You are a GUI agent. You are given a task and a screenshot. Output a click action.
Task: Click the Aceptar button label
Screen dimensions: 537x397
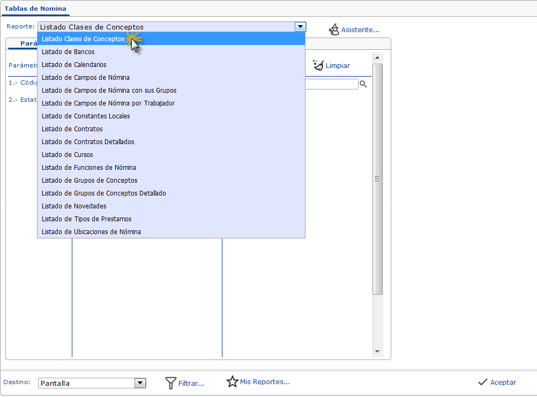pyautogui.click(x=503, y=383)
